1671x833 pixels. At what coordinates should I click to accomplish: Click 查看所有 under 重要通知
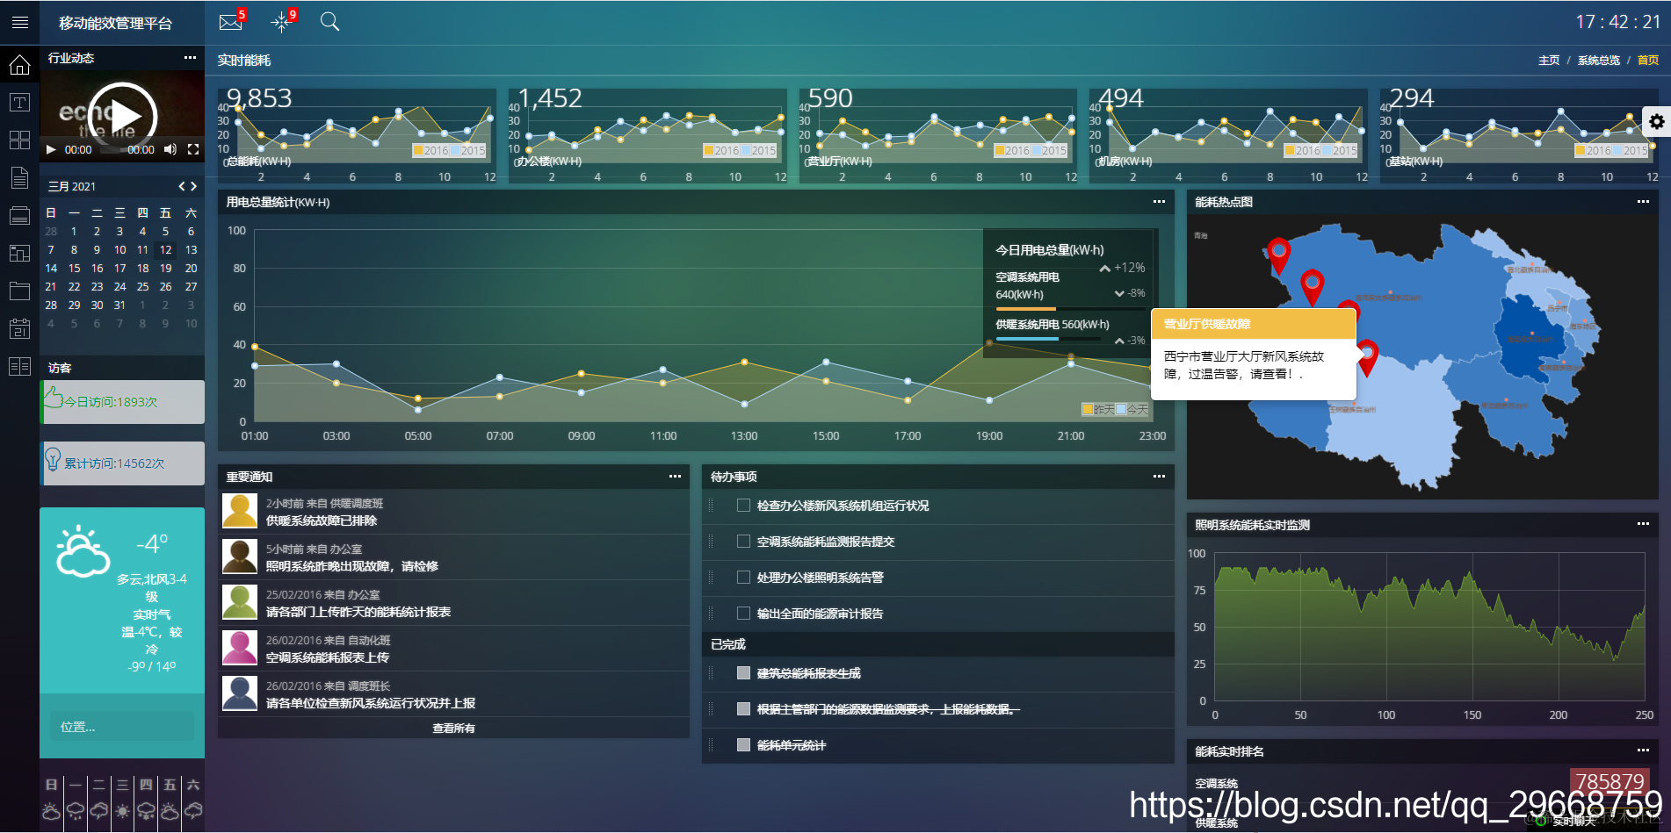click(x=453, y=729)
